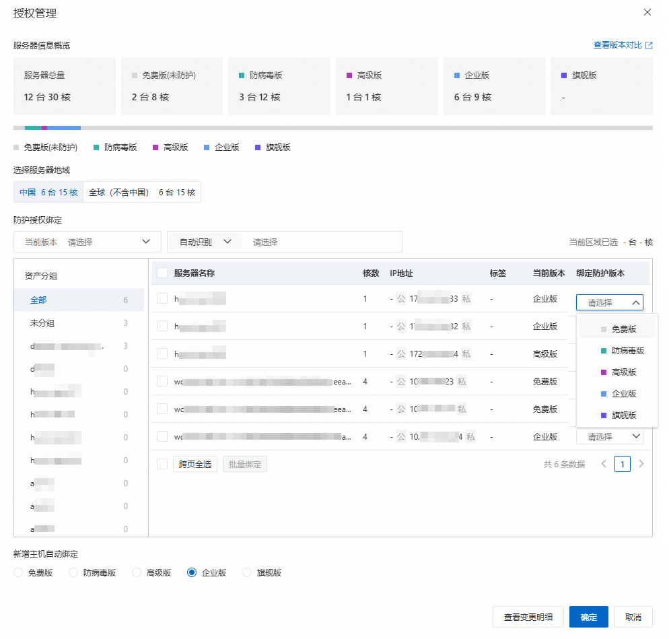
Task: Tick the select-all checkbox in table header
Action: click(162, 273)
